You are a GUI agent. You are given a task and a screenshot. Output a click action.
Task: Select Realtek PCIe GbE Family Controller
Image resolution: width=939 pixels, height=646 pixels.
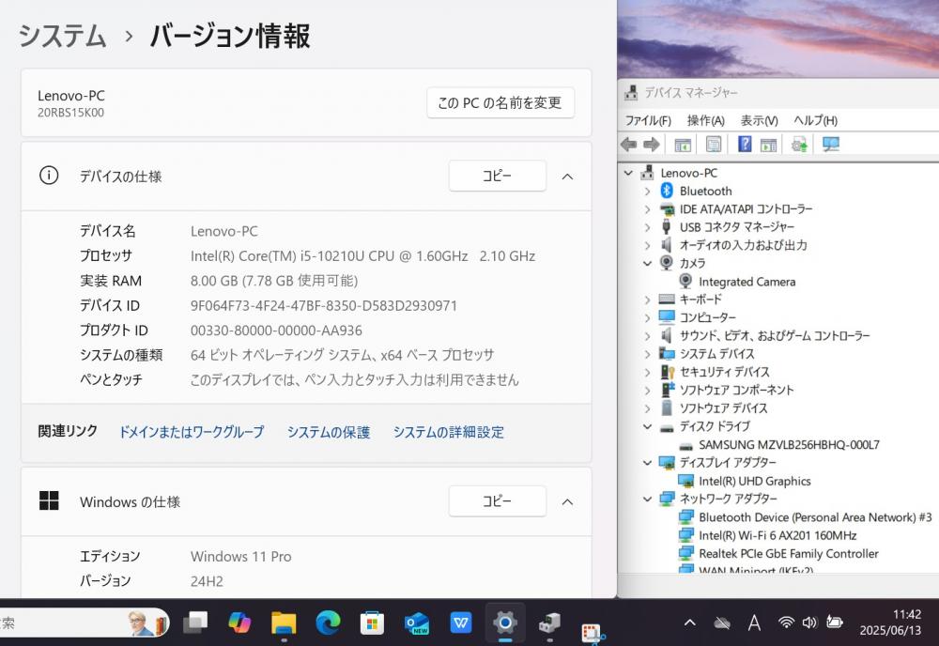(x=788, y=554)
